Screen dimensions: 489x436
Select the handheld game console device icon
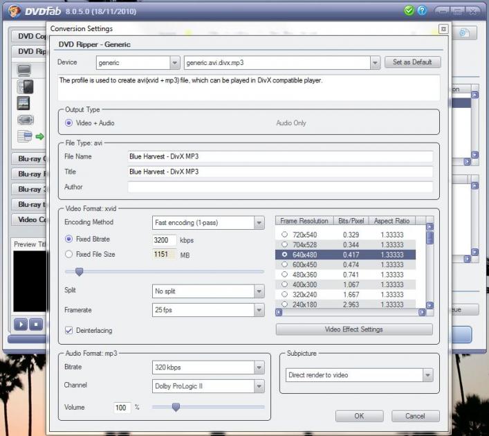point(25,120)
